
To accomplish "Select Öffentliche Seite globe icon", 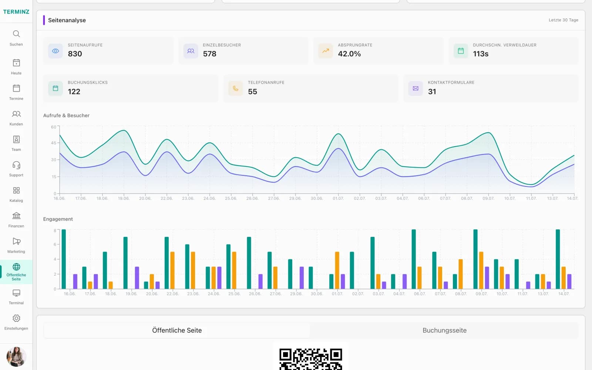I will [x=16, y=267].
